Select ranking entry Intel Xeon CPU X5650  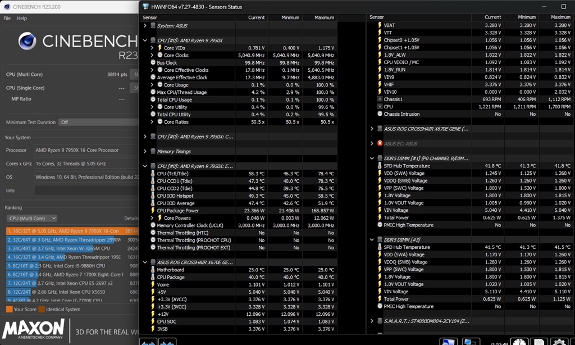pyautogui.click(x=72, y=292)
